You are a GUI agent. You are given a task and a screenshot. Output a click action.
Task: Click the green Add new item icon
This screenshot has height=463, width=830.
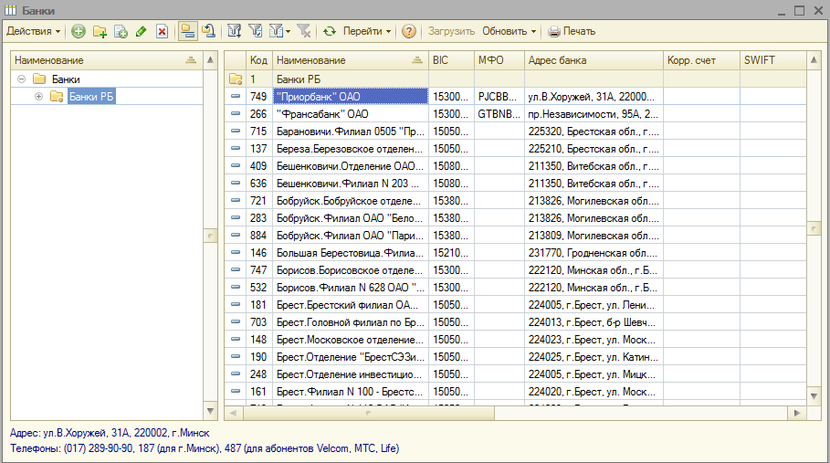[x=79, y=31]
